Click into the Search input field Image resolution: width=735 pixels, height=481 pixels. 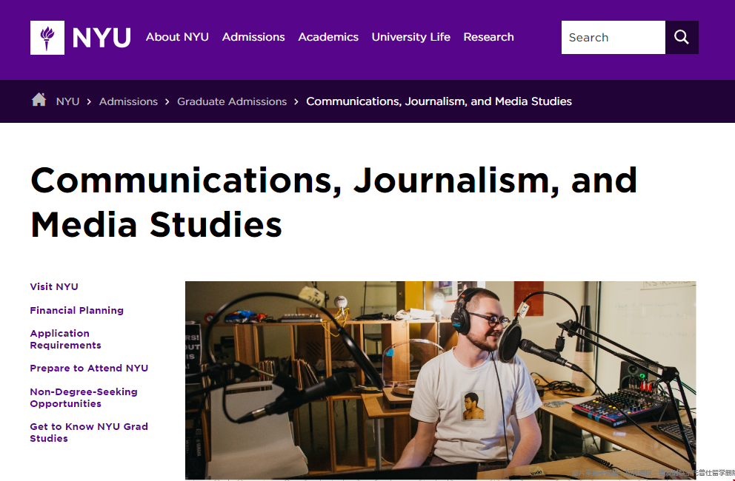(613, 38)
